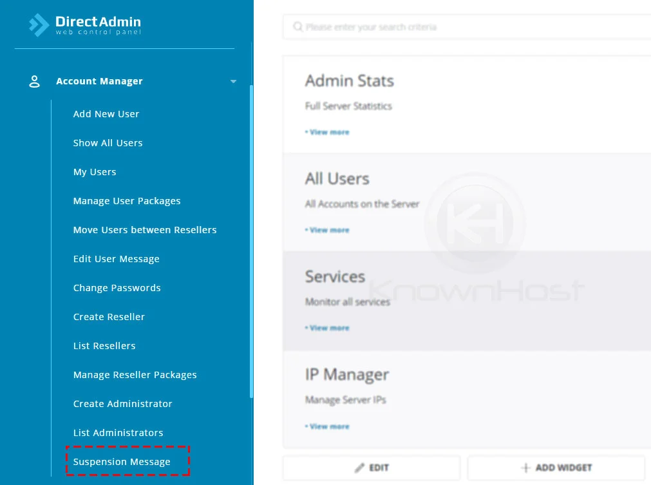Screen dimensions: 651x485
Task: Click View more under Services
Action: click(328, 328)
